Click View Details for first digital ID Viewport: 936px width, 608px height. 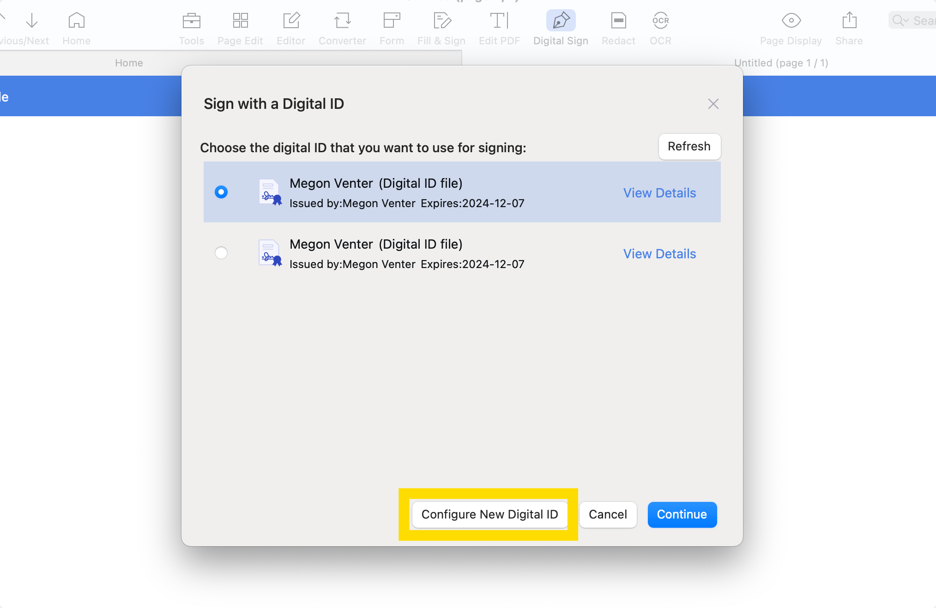[659, 193]
